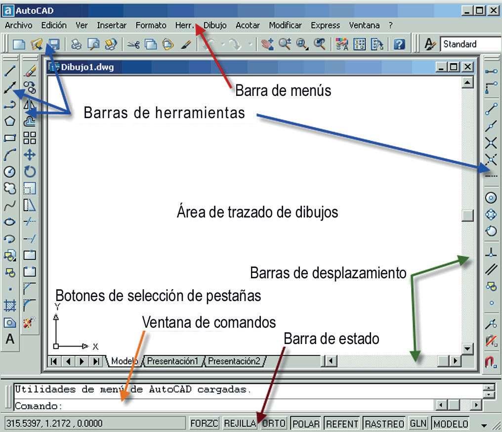The image size is (502, 432).
Task: Select the Revision Cloud tool
Action: 10,188
